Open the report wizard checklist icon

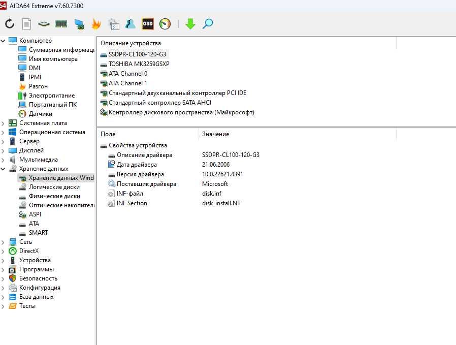click(114, 24)
